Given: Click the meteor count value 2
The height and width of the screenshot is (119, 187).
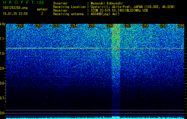Looking at the screenshot, I should click(x=42, y=14).
